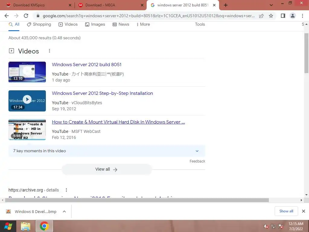View site security lock info

click(38, 16)
